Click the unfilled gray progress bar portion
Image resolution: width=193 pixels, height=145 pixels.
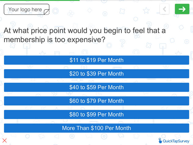[x=136, y=0]
